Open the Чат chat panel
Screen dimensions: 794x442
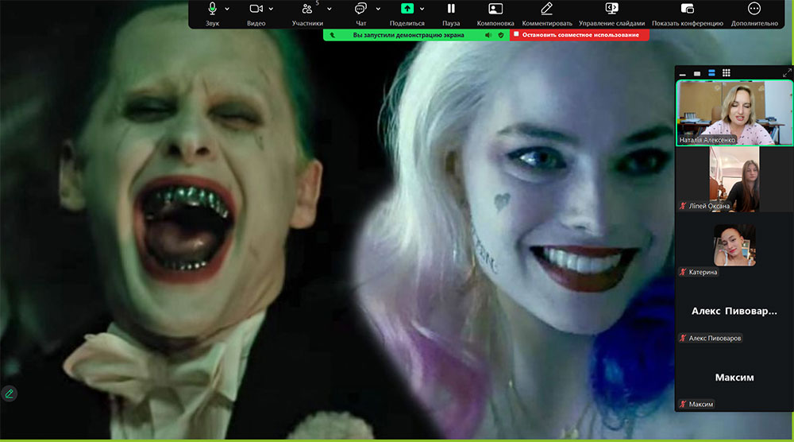coord(360,14)
